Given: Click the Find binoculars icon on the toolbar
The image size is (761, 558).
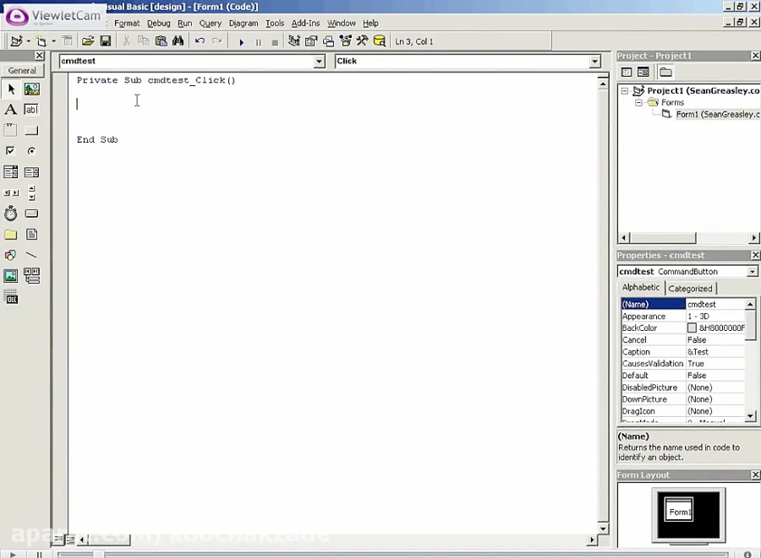Looking at the screenshot, I should coord(178,41).
